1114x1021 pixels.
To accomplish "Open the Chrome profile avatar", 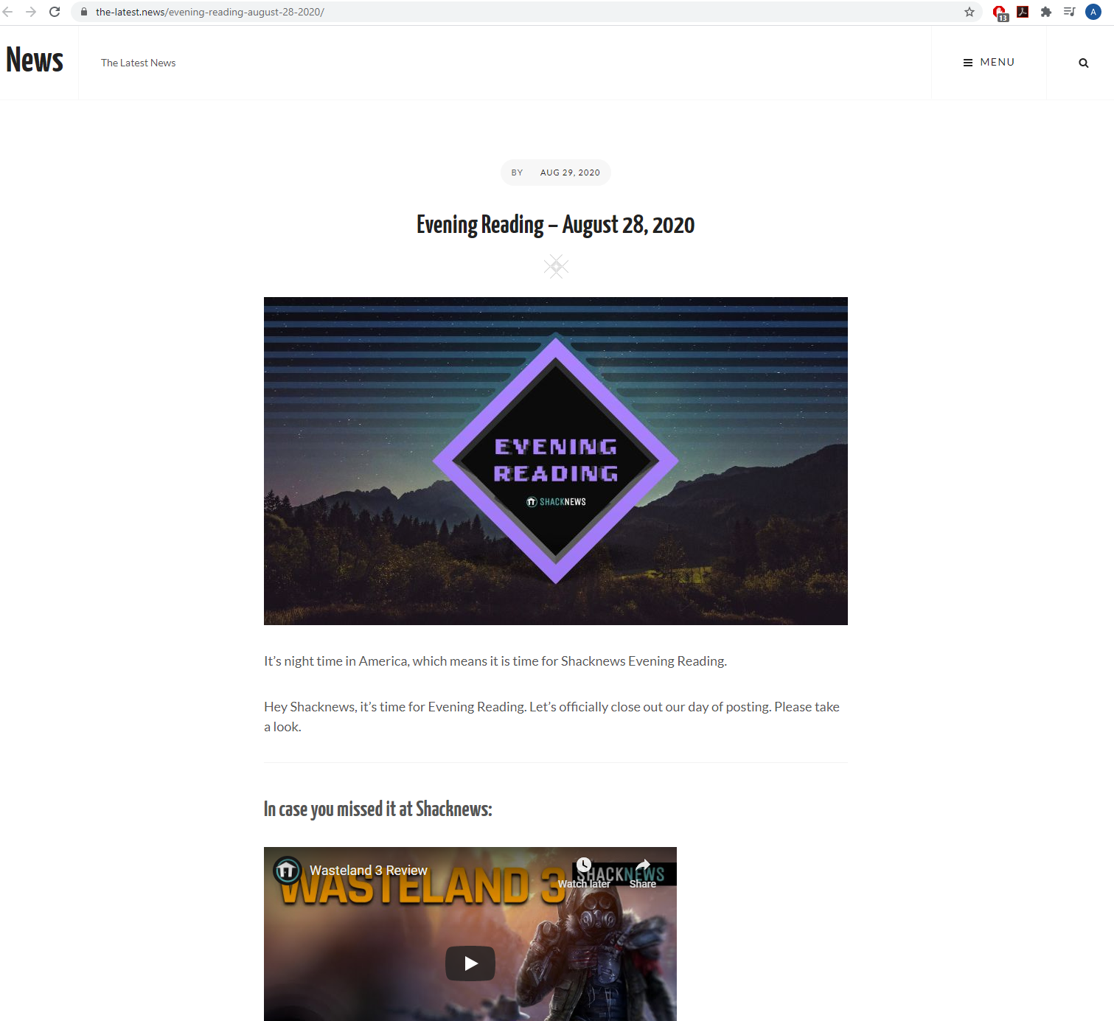I will (1093, 12).
